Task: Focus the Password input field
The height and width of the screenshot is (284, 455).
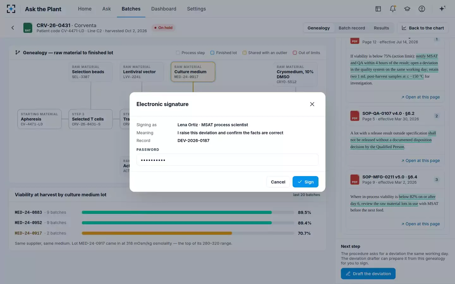Action: (227, 160)
